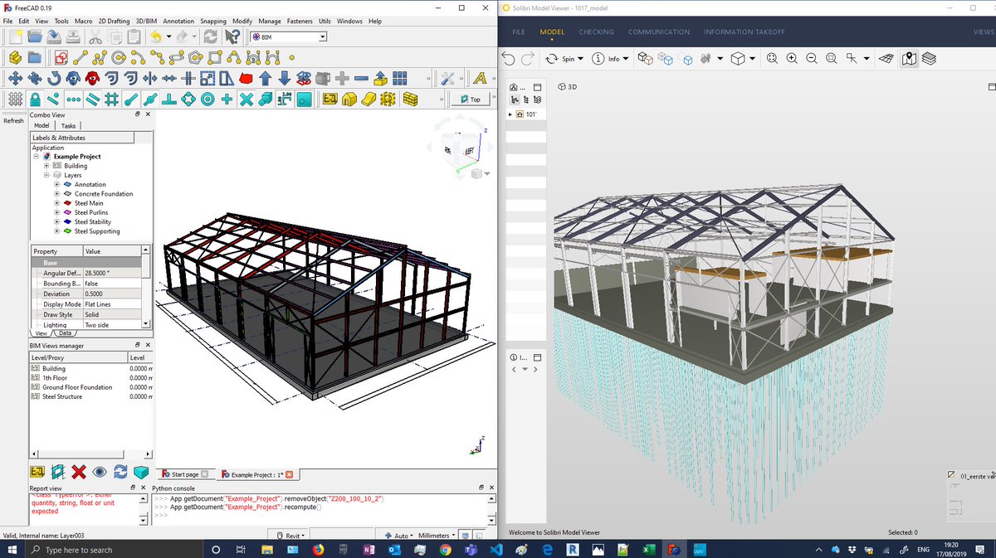This screenshot has width=996, height=558.
Task: Click the red X icon in BIM Views manager
Action: tap(79, 472)
